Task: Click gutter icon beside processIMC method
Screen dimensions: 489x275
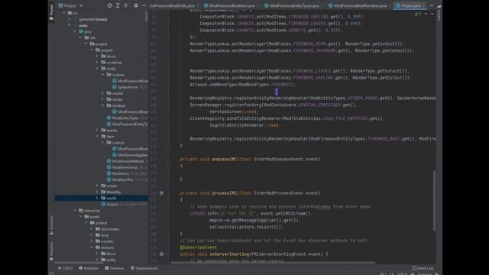Action: [x=161, y=193]
